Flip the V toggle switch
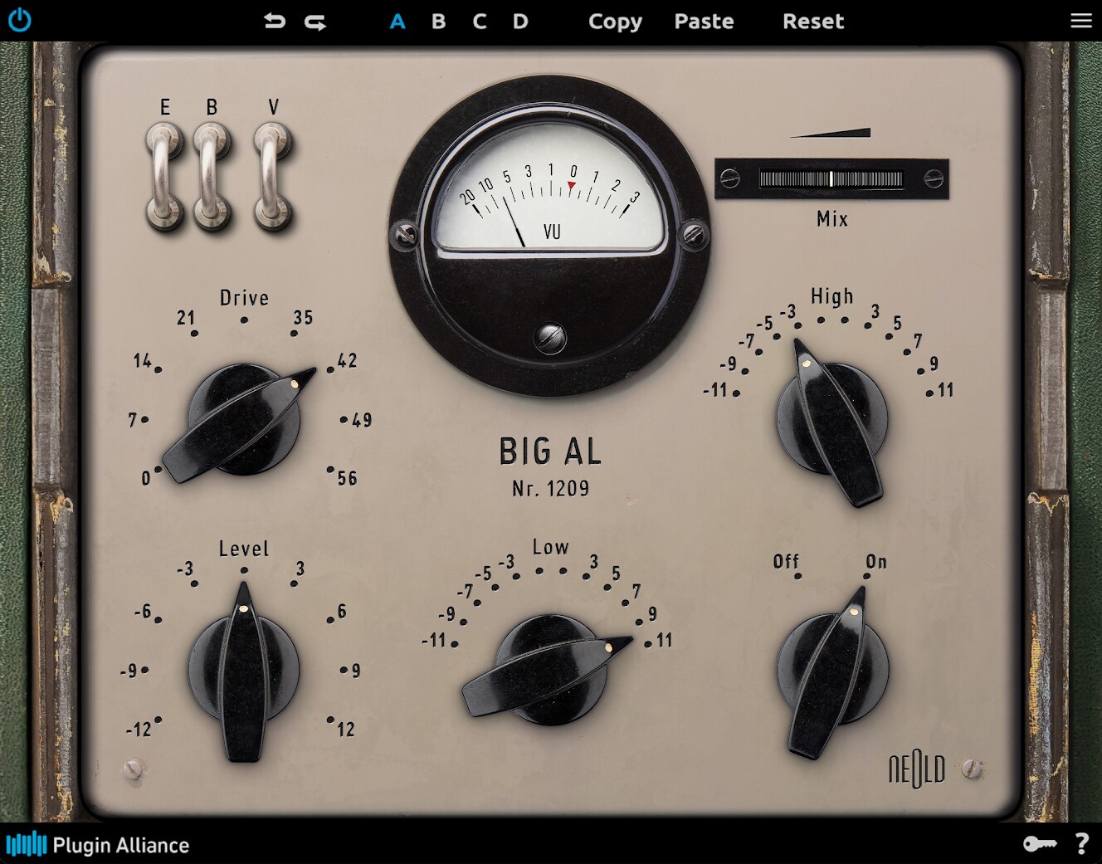Screen dimensions: 1102x864 (272, 176)
